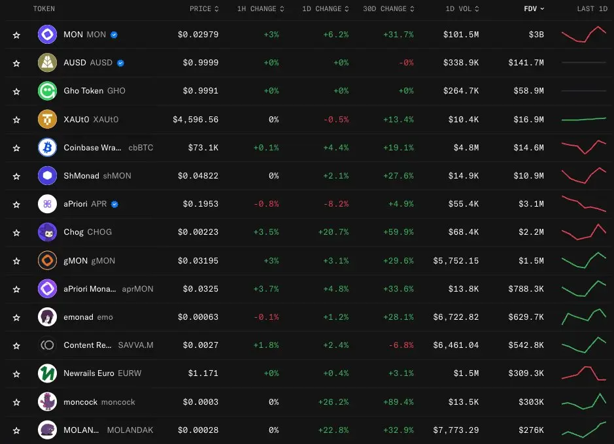Click the $141.7M AUSD FDV value
The image size is (614, 444).
click(526, 63)
